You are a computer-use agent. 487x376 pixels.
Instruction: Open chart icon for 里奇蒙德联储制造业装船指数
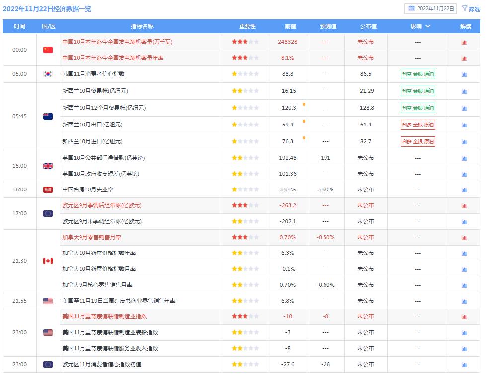[x=464, y=333]
